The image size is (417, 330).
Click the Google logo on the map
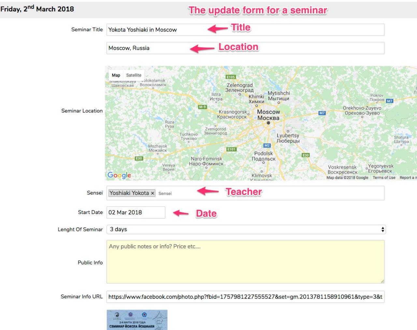[119, 175]
